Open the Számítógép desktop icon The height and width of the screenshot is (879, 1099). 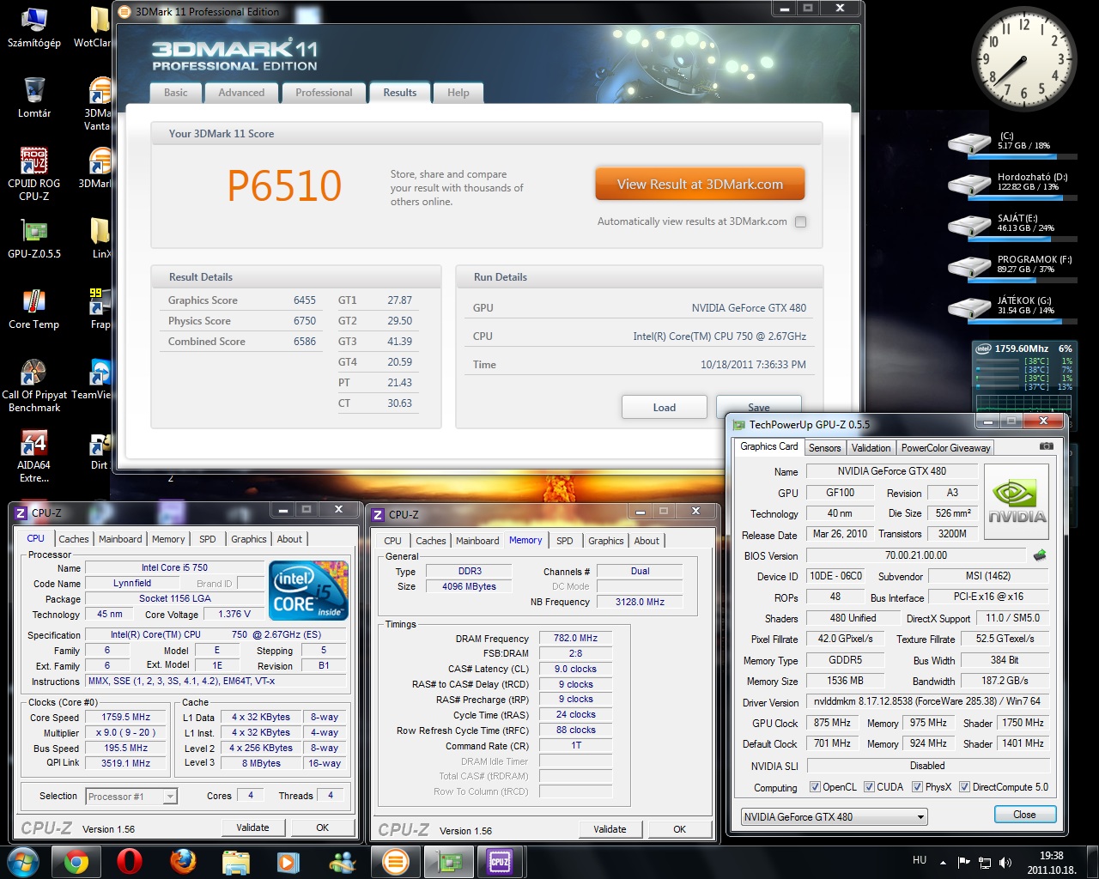(34, 27)
